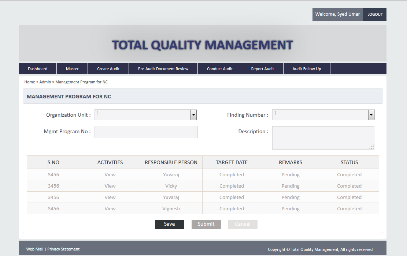
Task: Click the Mgmt Program No field label
Action: [67, 131]
